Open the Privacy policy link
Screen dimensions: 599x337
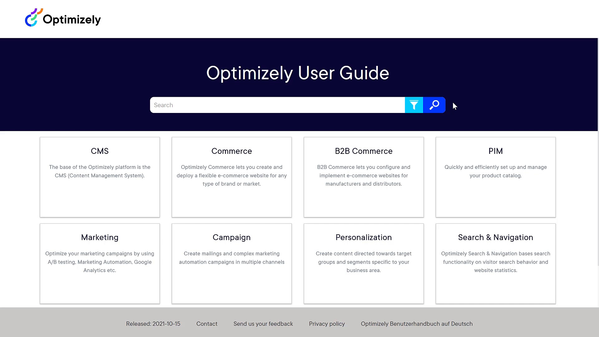pyautogui.click(x=327, y=324)
